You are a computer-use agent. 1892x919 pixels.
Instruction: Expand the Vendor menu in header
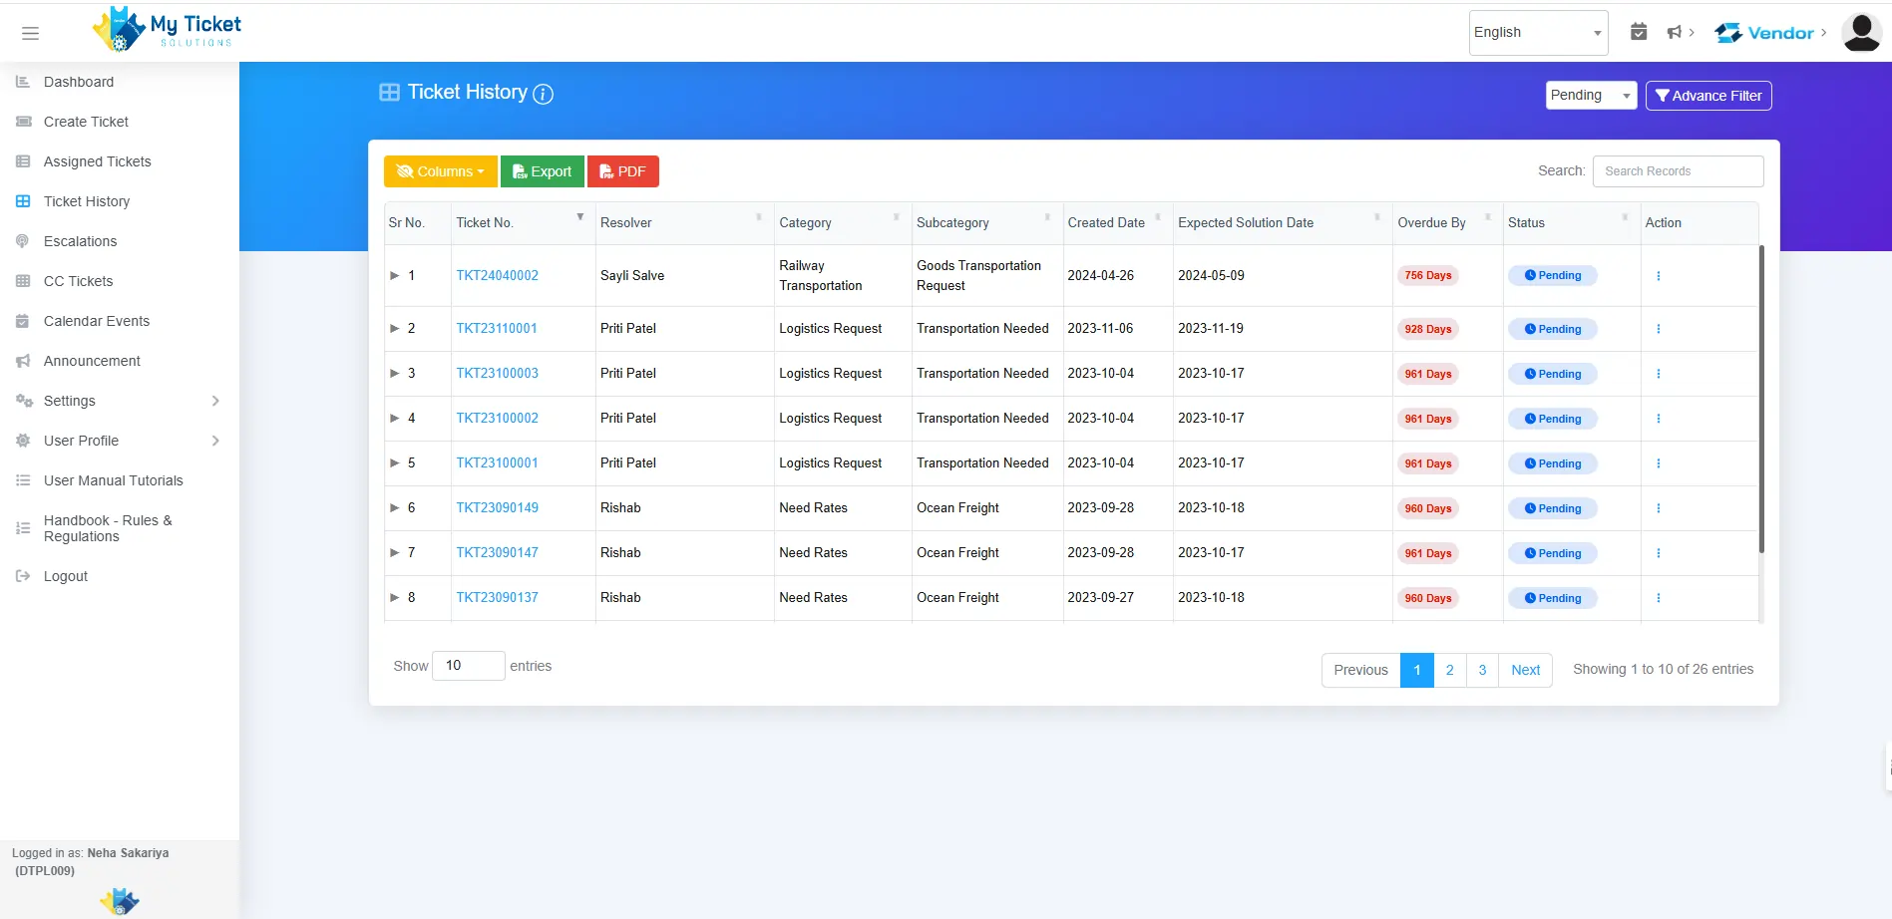tap(1770, 33)
